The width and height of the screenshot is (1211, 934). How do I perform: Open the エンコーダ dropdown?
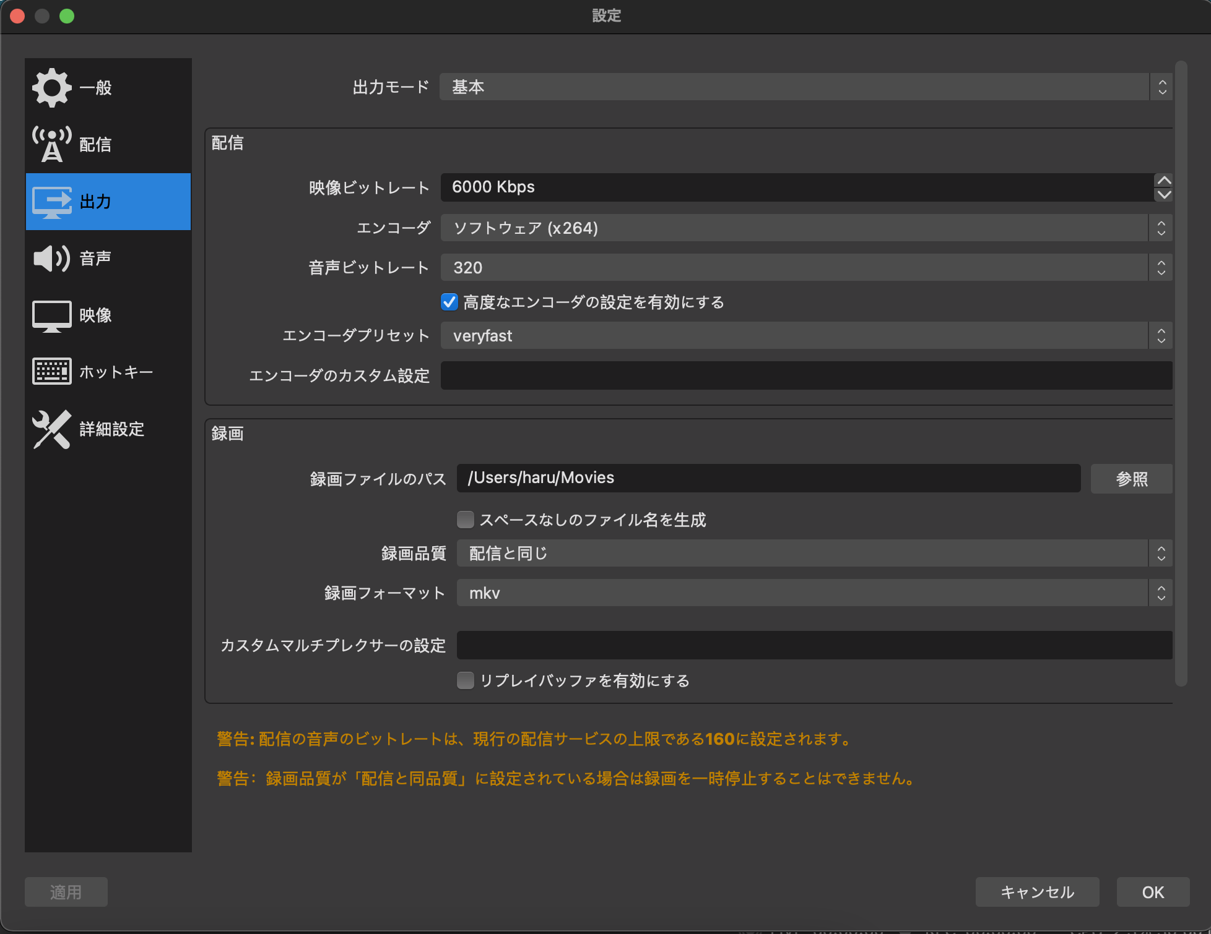click(804, 228)
